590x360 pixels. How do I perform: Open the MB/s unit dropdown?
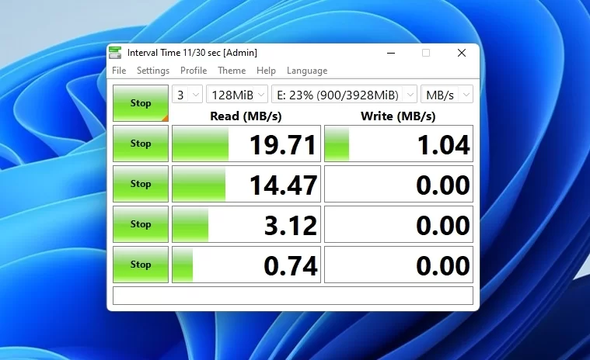coord(447,95)
